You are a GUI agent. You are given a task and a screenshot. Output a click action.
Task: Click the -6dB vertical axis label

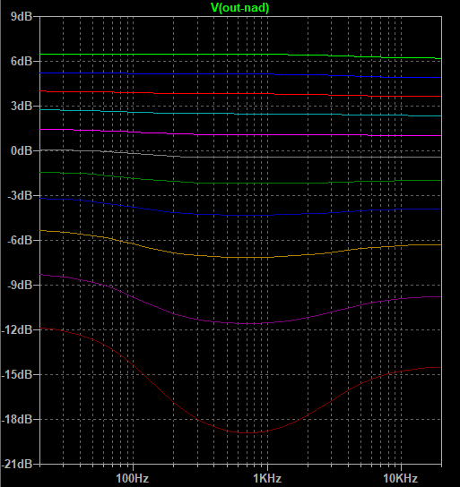tap(20, 240)
